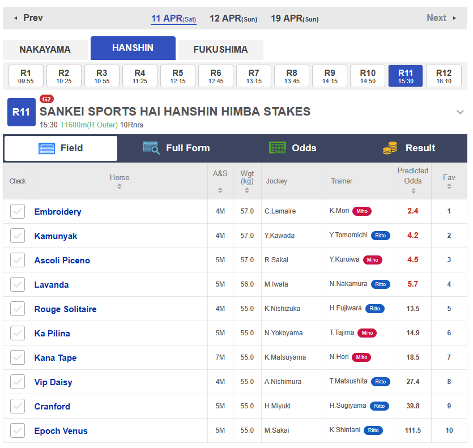This screenshot has height=448, width=473.
Task: Click Miho badge beside Y.Kuroiwa
Action: [x=373, y=260]
